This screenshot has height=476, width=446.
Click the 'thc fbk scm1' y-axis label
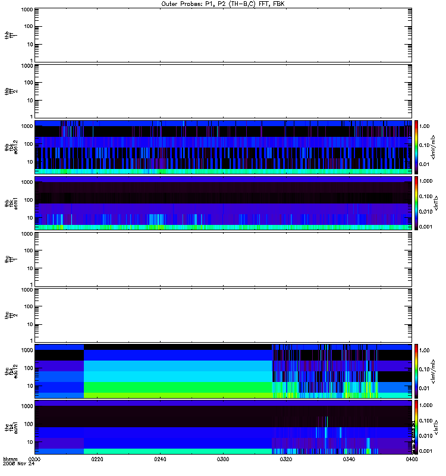coord(11,427)
